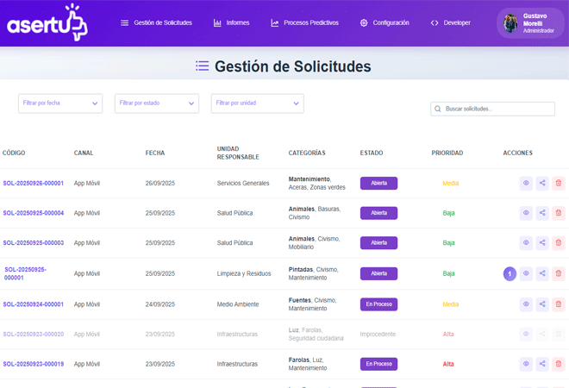Open the Configuración menu

click(385, 22)
